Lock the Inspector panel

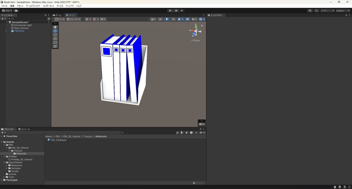click(346, 15)
